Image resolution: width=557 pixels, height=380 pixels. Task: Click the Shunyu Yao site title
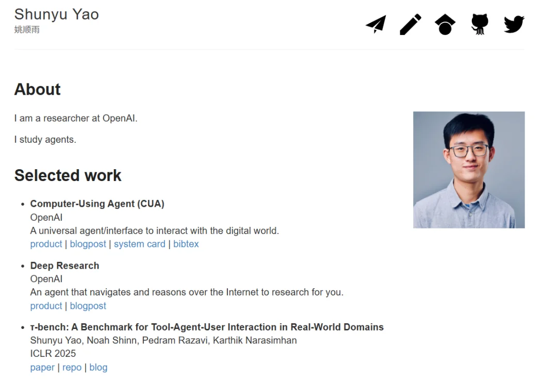(57, 14)
